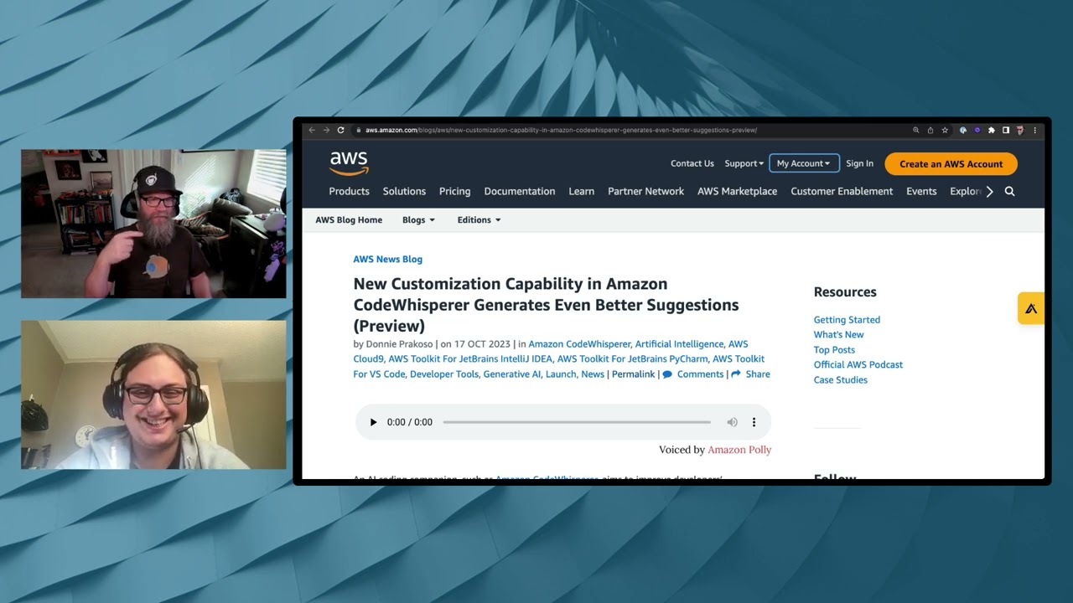The width and height of the screenshot is (1073, 603).
Task: Click the top webcam video feed
Action: 153,224
